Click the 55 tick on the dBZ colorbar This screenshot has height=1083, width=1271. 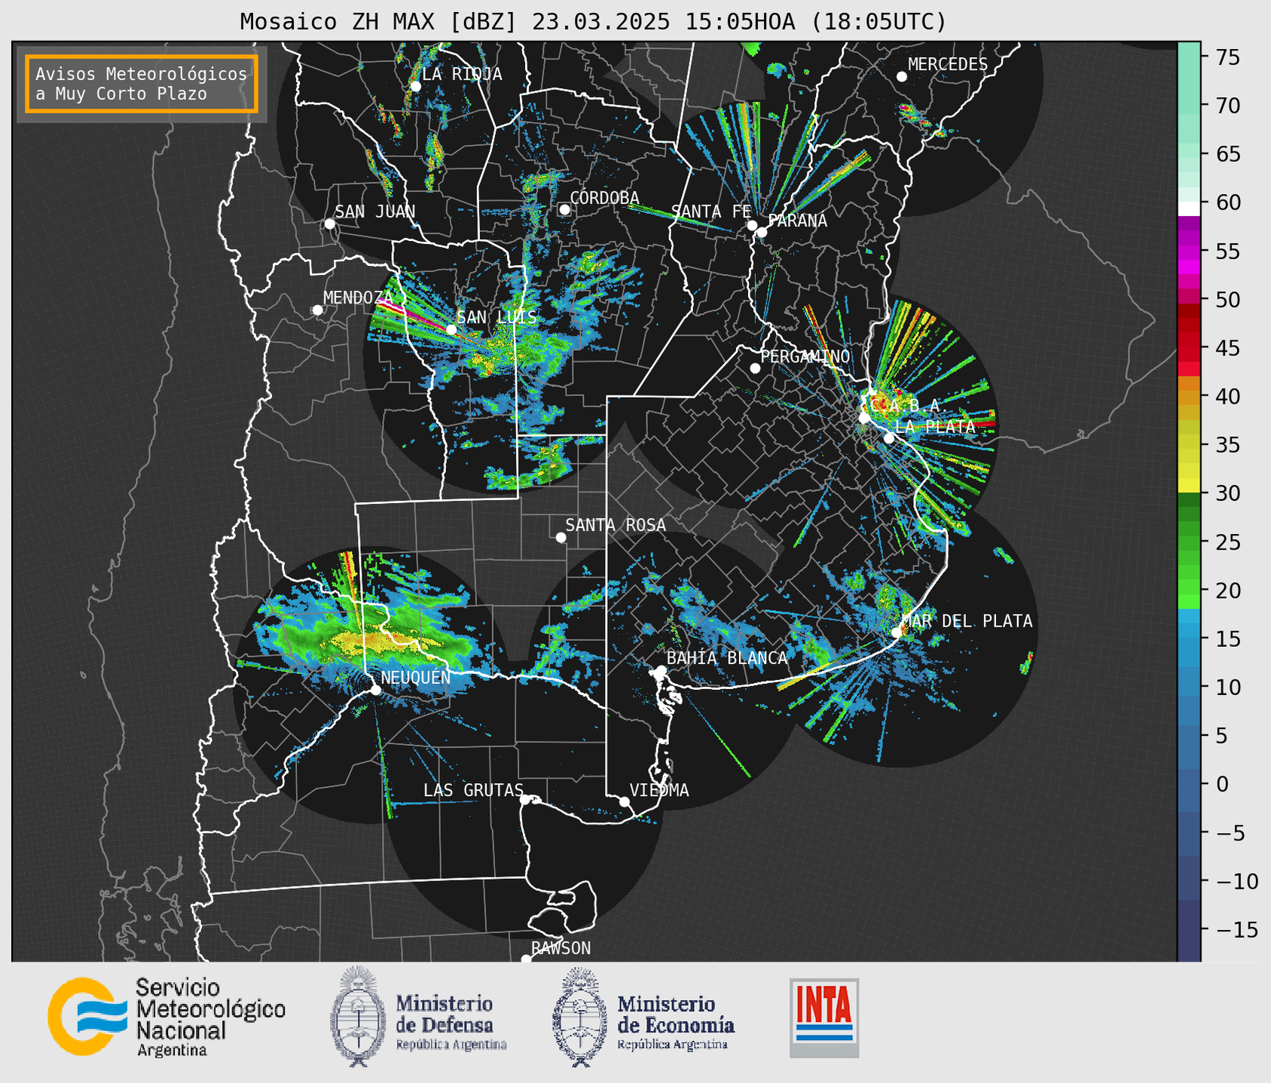tap(1227, 251)
